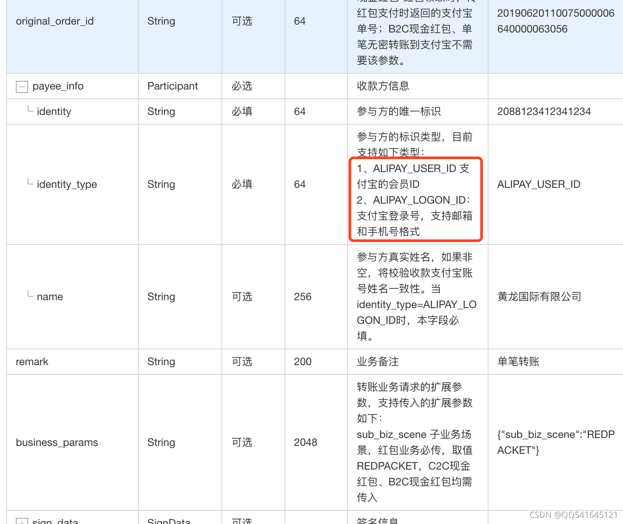The width and height of the screenshot is (623, 524).
Task: Click 可选 in the remark row
Action: (x=242, y=362)
